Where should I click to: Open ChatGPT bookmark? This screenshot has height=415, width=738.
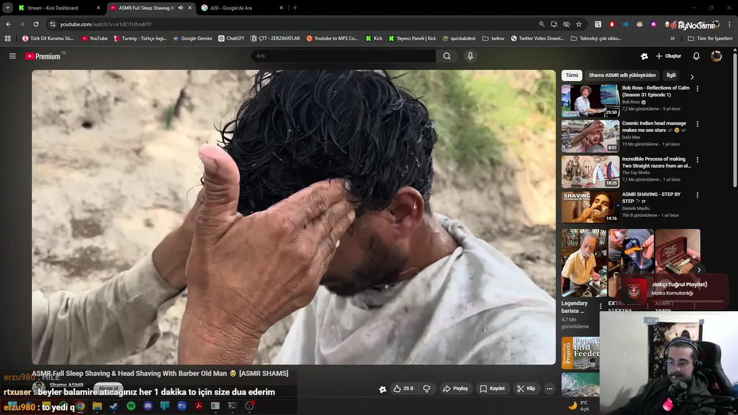pos(231,39)
